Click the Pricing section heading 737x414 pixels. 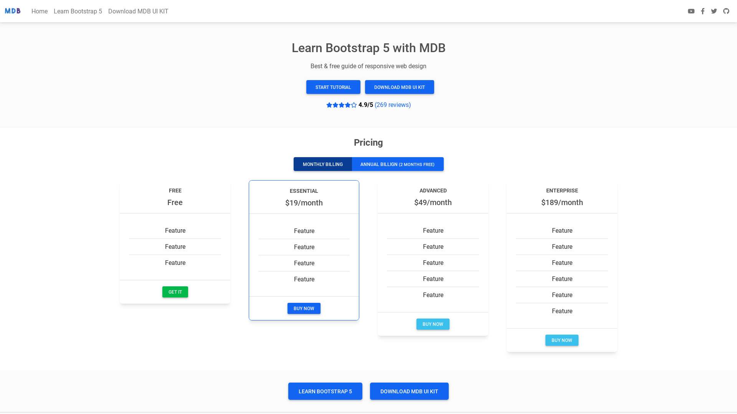[368, 143]
